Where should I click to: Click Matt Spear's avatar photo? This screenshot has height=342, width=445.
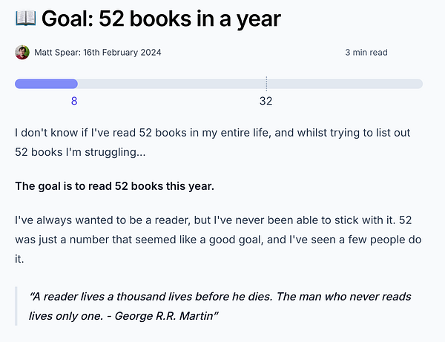tap(22, 52)
